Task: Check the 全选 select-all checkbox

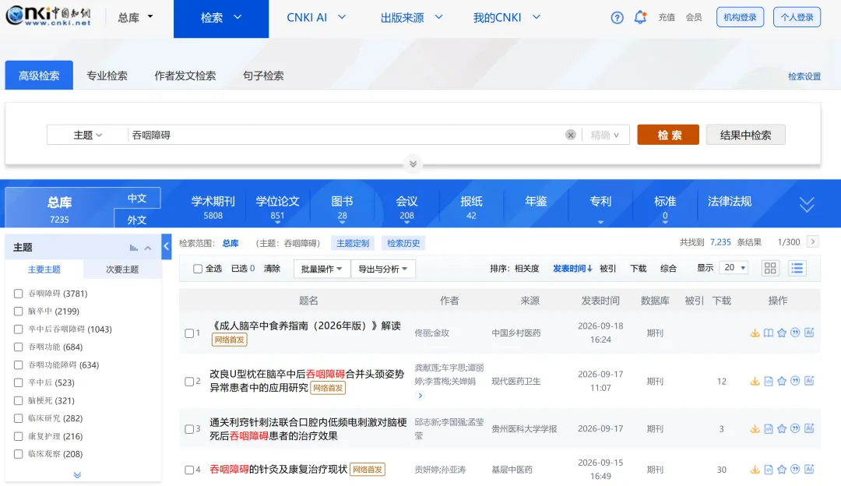Action: point(197,269)
